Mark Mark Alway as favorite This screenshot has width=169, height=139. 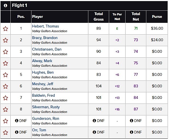tap(5, 63)
